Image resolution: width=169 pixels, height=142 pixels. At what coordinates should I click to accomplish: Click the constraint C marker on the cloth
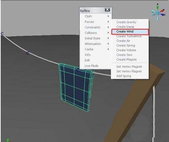(x=77, y=70)
